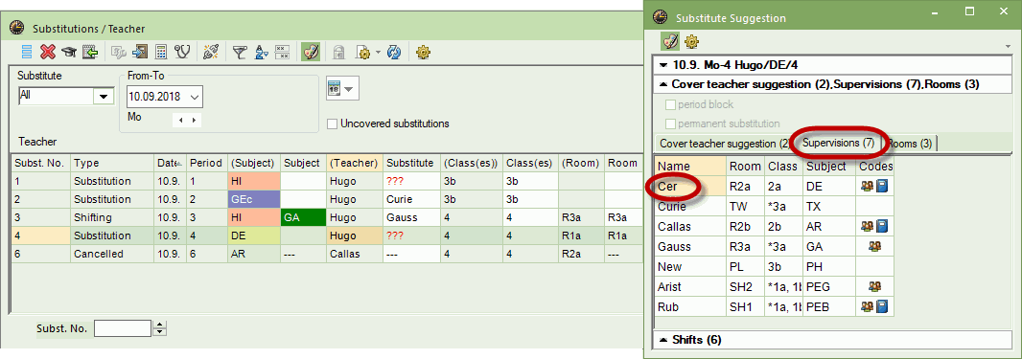Switch to the Rooms (3) tab
The image size is (1022, 359).
click(x=909, y=143)
